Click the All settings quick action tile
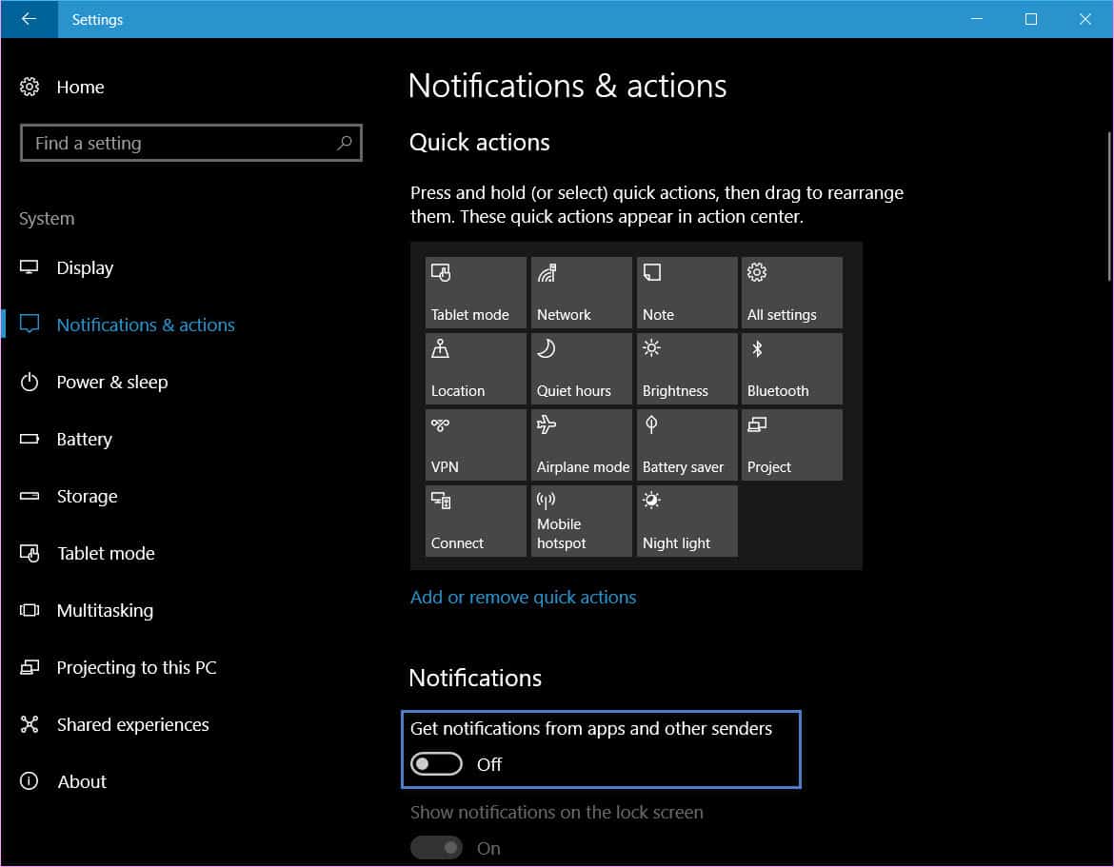This screenshot has width=1114, height=867. pyautogui.click(x=791, y=292)
